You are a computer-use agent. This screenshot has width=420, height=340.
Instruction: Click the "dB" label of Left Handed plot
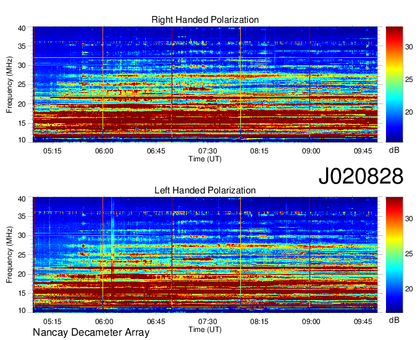click(394, 320)
